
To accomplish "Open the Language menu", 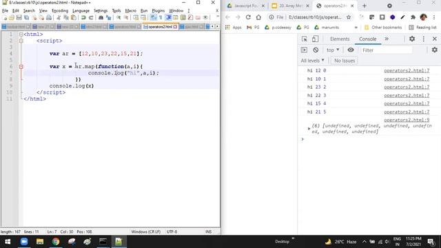I will pyautogui.click(x=81, y=11).
